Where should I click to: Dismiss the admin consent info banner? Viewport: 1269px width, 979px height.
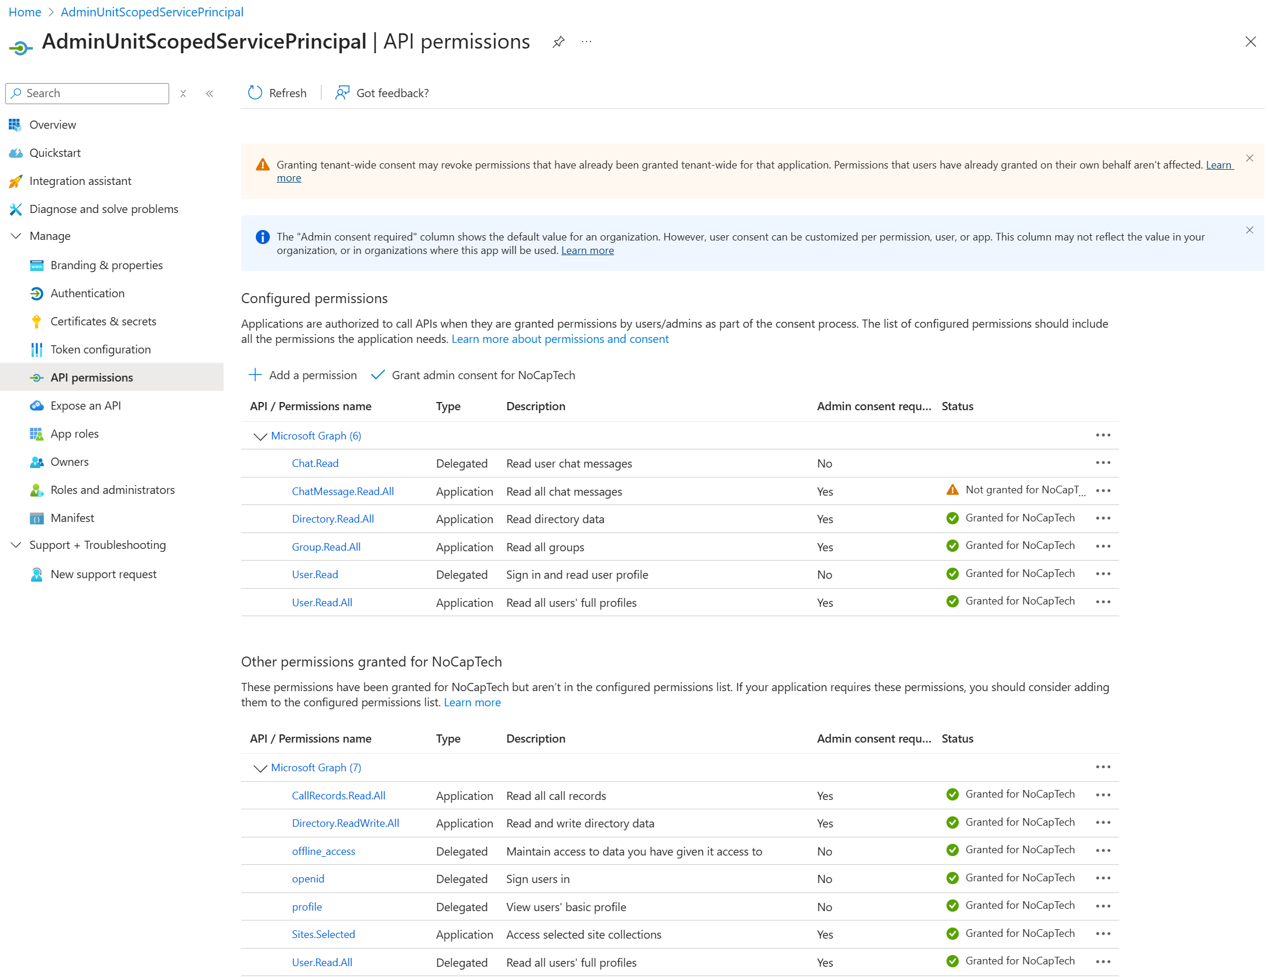pos(1250,230)
